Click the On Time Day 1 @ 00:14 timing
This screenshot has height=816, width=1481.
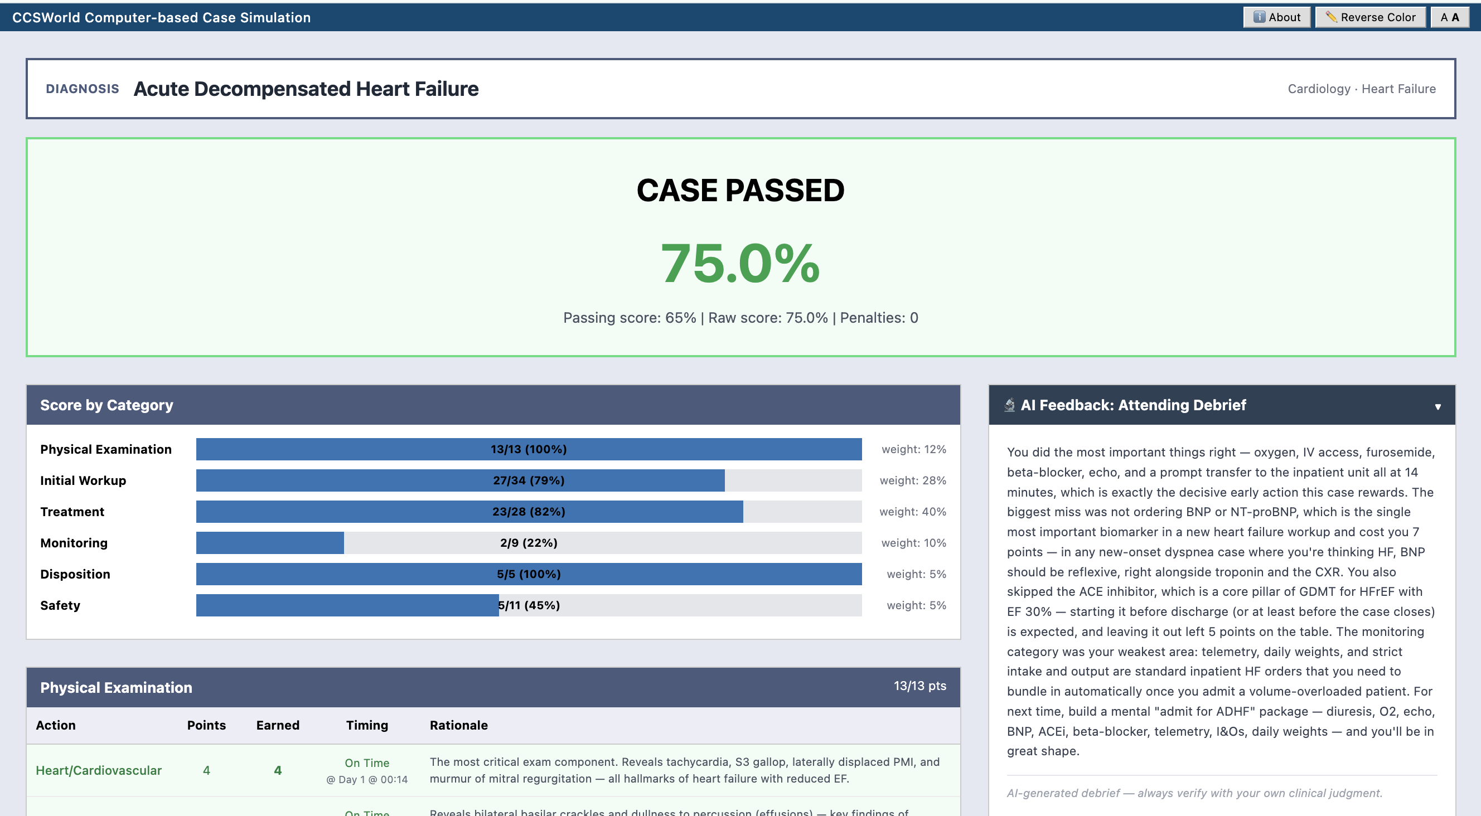[367, 771]
